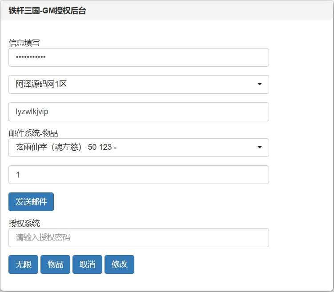The height and width of the screenshot is (292, 334).
Task: Click the 信息填写 section label
Action: point(24,43)
